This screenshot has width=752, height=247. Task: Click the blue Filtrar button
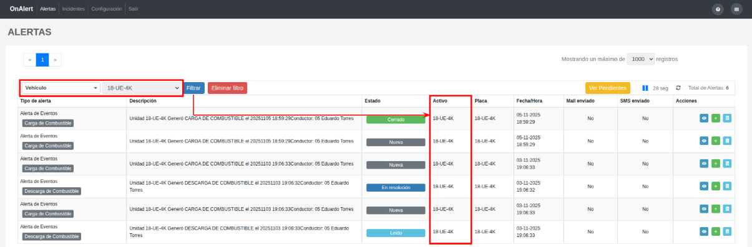click(194, 88)
